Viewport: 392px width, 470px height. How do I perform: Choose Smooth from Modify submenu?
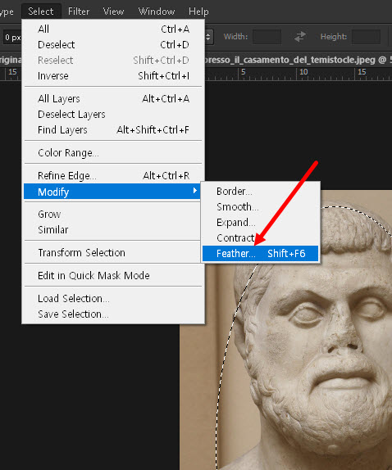(260, 207)
